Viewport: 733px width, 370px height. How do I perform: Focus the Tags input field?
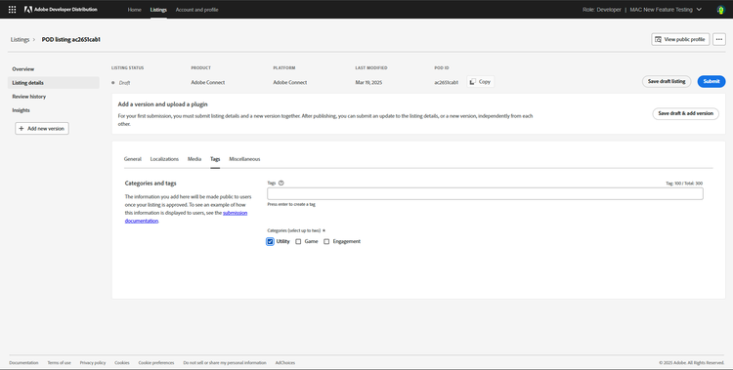point(485,194)
